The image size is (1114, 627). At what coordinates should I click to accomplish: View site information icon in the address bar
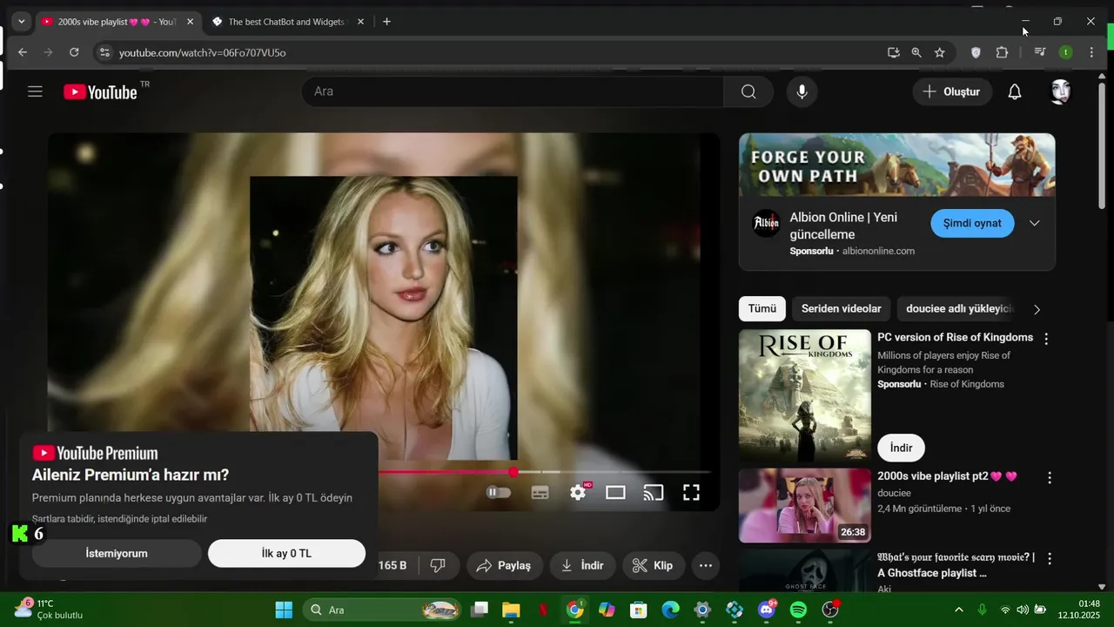tap(104, 52)
